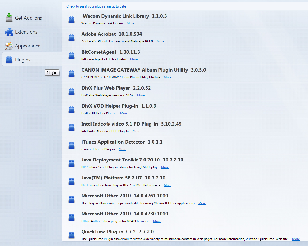Open More link for Office file-editing plug-in

point(202,203)
